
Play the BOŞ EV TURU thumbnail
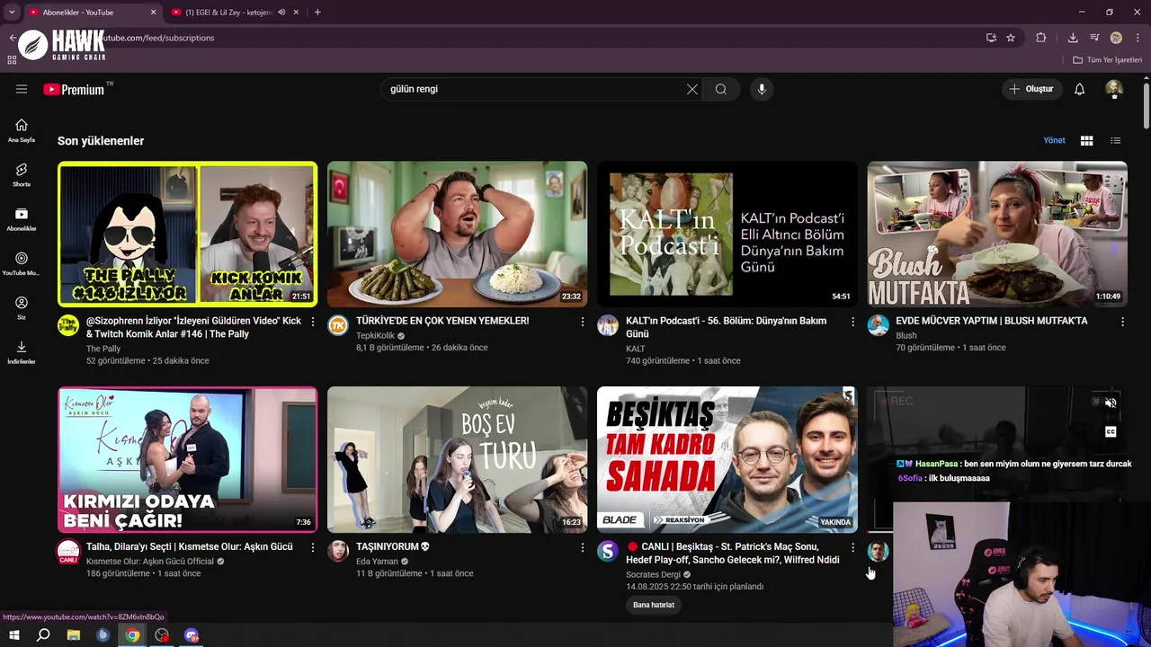click(457, 459)
